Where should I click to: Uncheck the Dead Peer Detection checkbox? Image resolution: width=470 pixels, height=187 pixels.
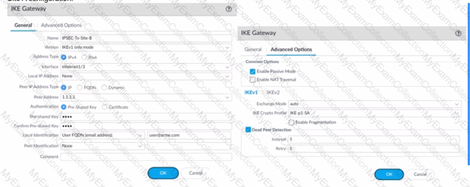pos(248,130)
